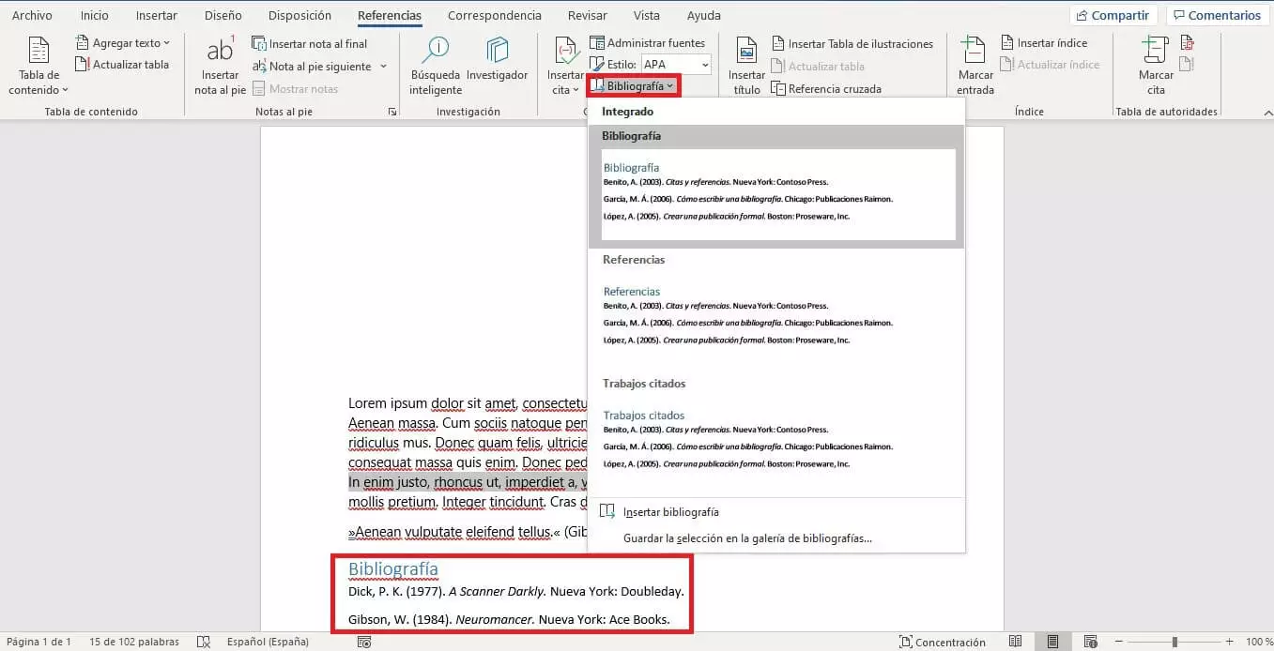Open the Tabla de contenido gallery

tap(38, 66)
